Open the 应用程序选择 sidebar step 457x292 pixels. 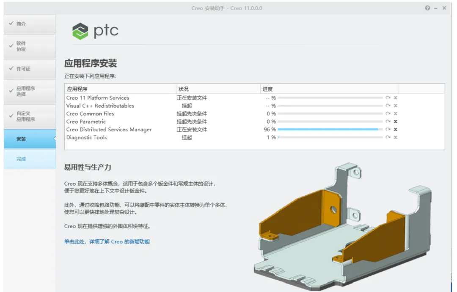click(x=30, y=91)
